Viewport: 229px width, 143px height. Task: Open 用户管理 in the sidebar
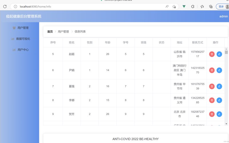tap(19, 28)
